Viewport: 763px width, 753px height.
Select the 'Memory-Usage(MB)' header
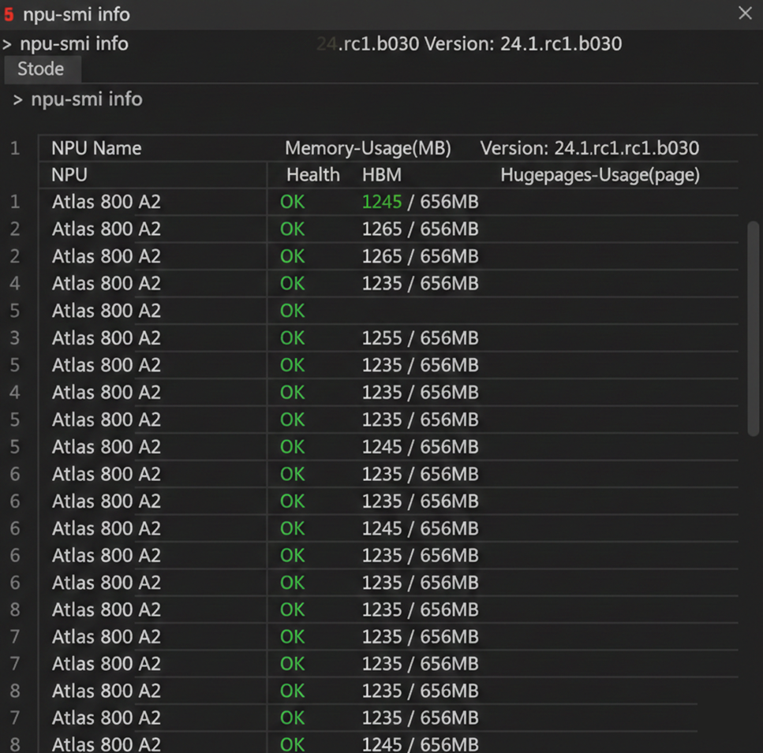click(368, 148)
